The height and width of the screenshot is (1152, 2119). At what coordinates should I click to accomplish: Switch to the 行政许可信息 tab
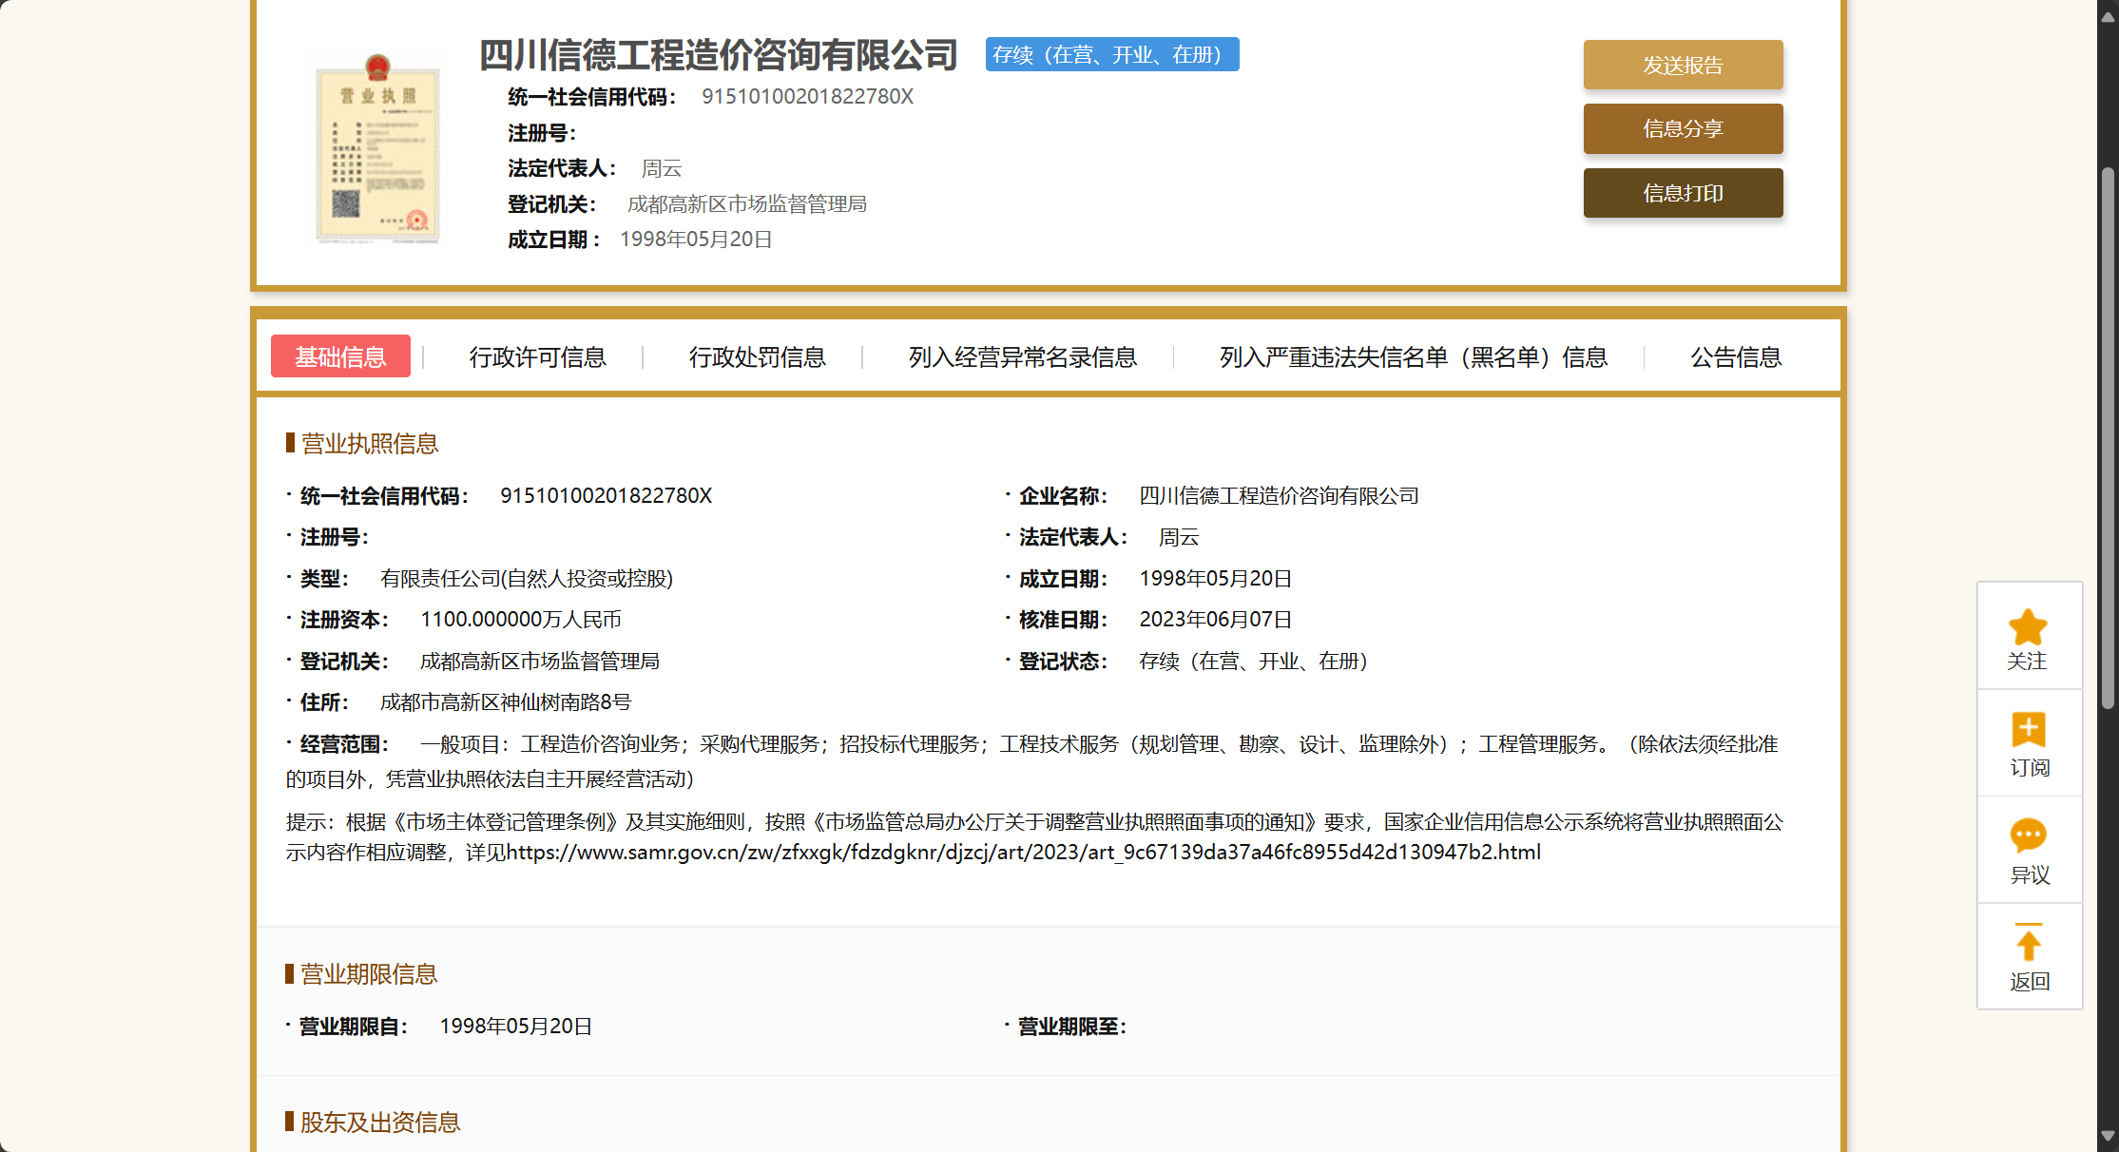coord(537,357)
